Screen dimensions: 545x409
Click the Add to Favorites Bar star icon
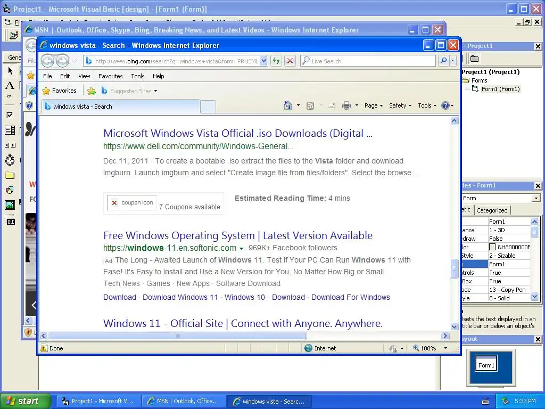92,91
